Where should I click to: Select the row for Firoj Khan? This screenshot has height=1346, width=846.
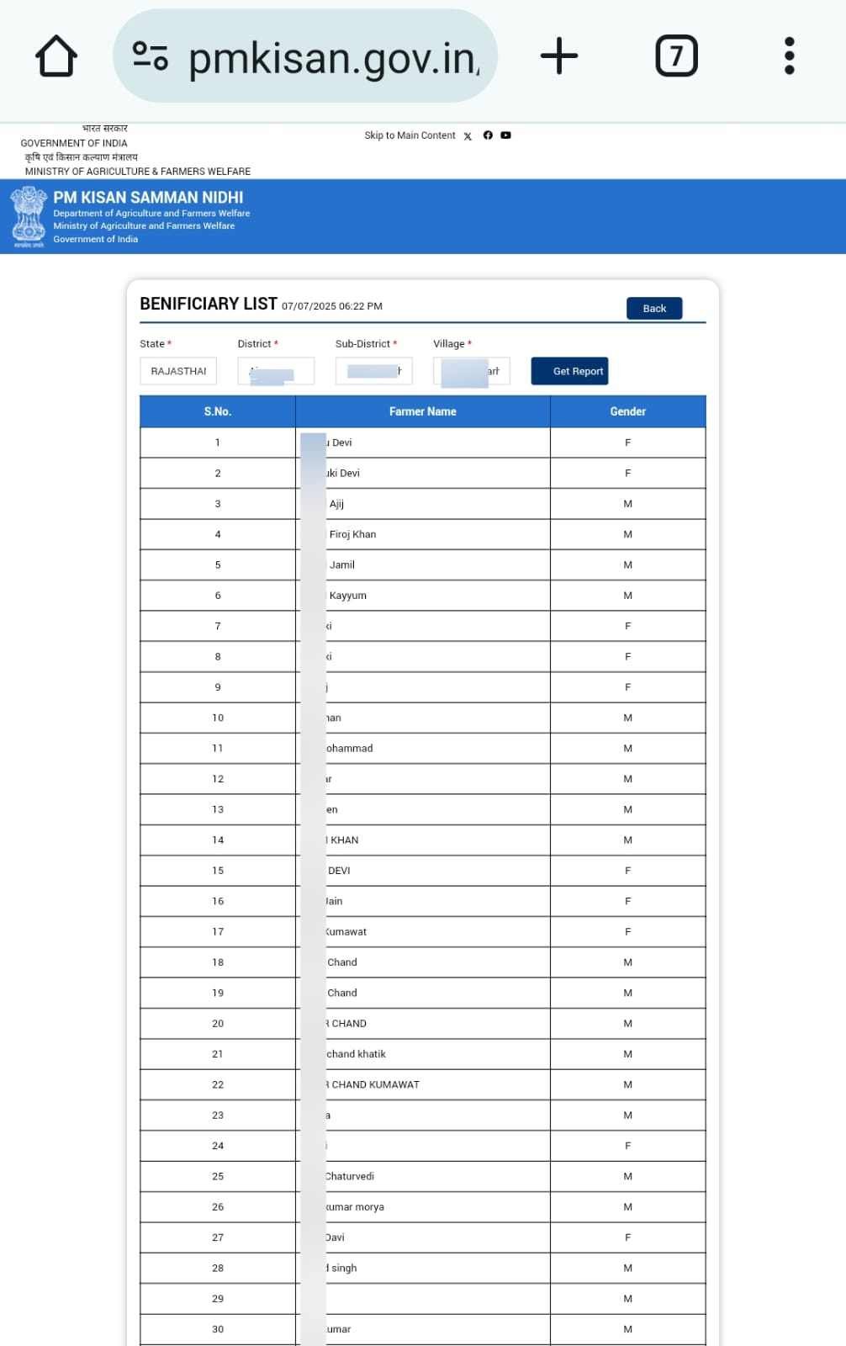pyautogui.click(x=423, y=533)
